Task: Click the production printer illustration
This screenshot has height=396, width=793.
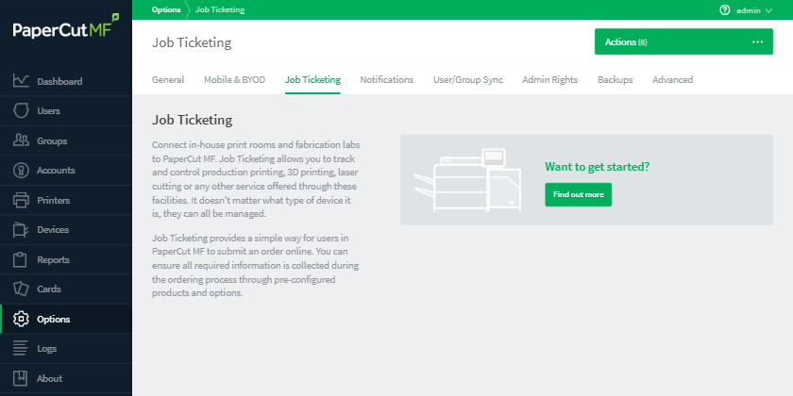Action: (x=468, y=180)
